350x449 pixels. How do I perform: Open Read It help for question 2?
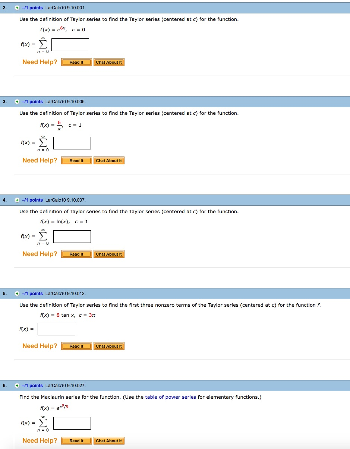tap(76, 62)
